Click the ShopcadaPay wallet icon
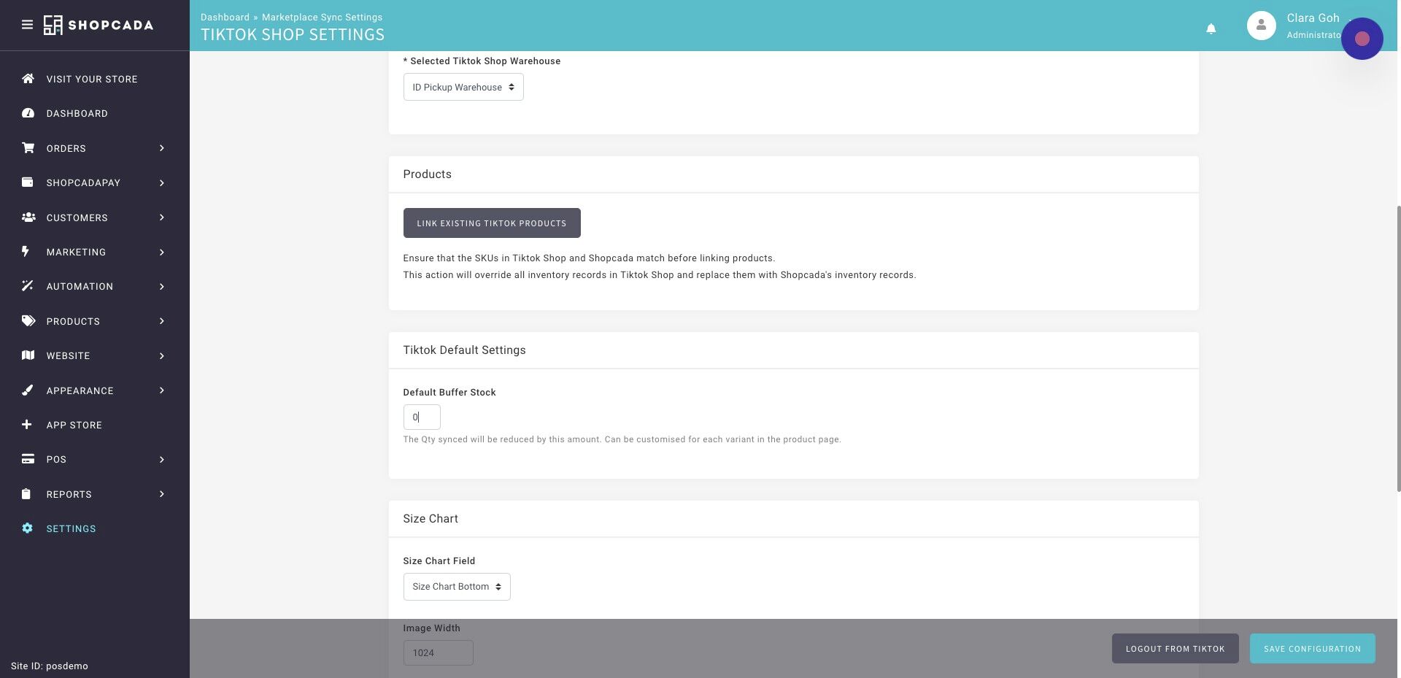This screenshot has width=1401, height=678. tap(28, 182)
